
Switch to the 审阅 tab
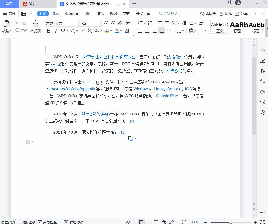[101, 14]
